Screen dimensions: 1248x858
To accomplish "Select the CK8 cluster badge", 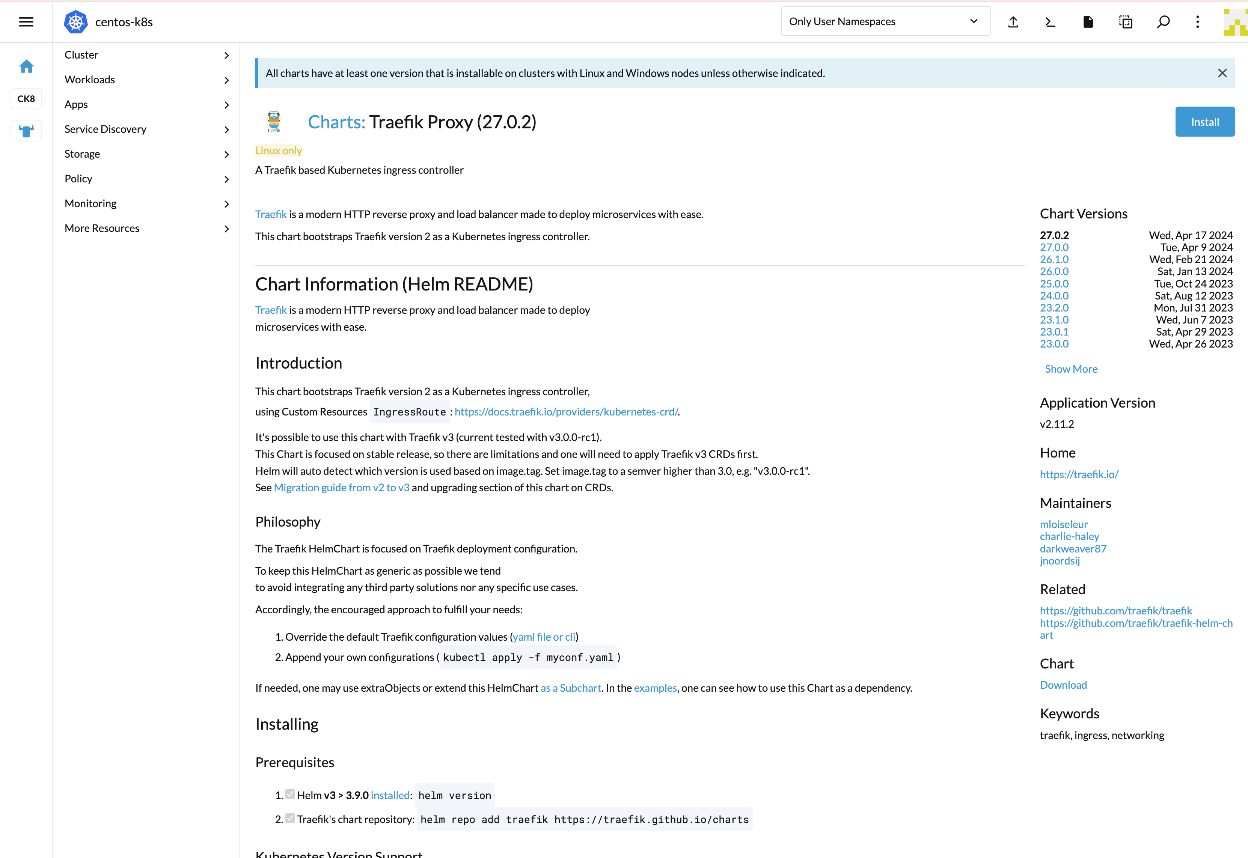I will pos(26,98).
